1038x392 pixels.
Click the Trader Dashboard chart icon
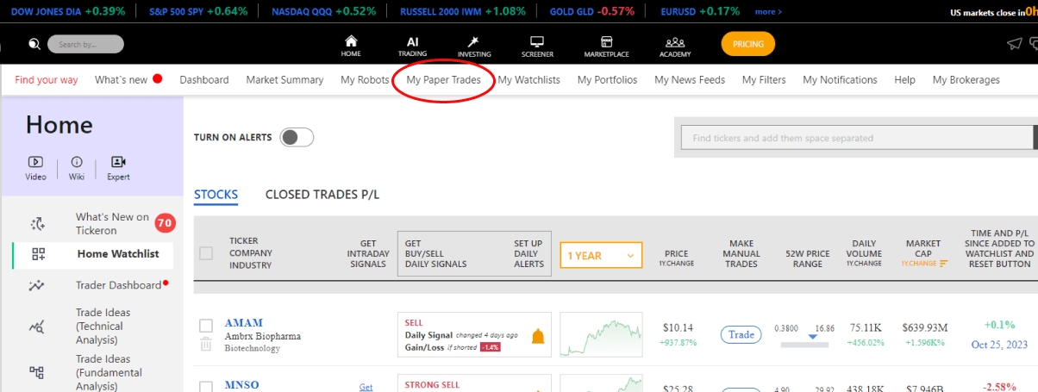point(37,285)
